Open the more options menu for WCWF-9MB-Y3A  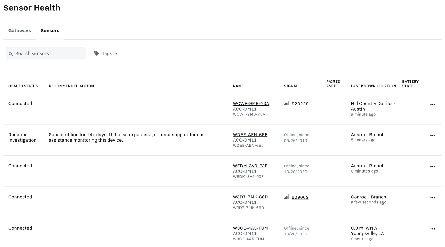[432, 104]
